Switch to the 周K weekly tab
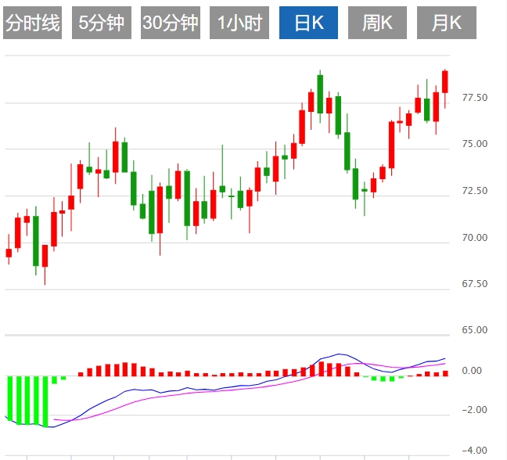Viewport: 507px width, 460px height. pyautogui.click(x=377, y=23)
